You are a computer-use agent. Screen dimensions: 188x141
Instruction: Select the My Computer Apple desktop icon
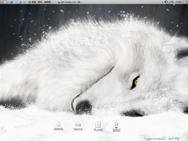coord(58,124)
